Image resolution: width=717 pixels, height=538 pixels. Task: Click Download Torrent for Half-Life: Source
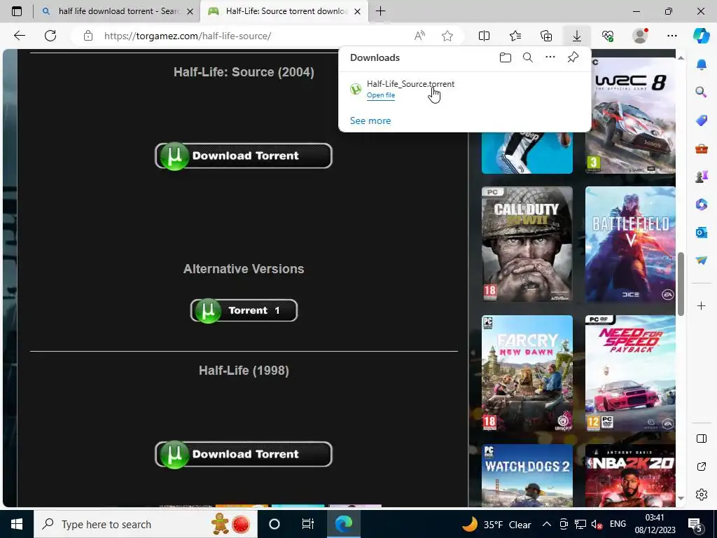pyautogui.click(x=244, y=156)
